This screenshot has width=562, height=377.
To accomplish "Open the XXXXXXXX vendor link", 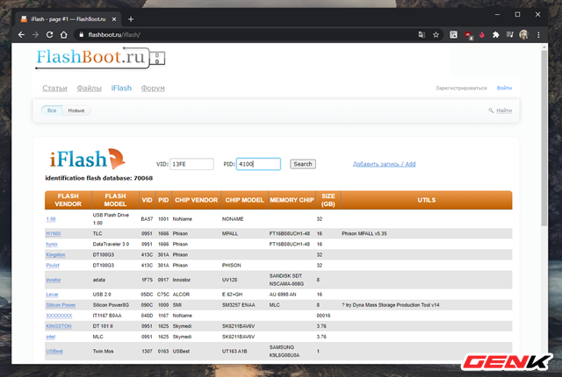I will click(x=59, y=316).
